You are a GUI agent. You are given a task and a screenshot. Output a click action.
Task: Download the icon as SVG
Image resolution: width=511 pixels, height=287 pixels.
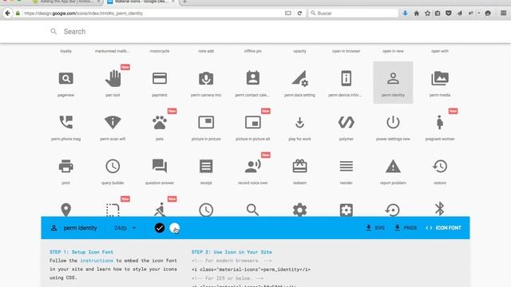(375, 228)
